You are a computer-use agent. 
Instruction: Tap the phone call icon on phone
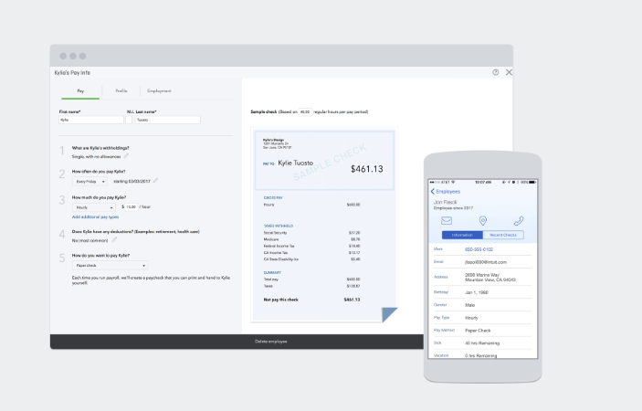(519, 221)
